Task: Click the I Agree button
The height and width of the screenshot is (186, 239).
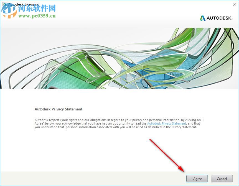Action: point(197,179)
